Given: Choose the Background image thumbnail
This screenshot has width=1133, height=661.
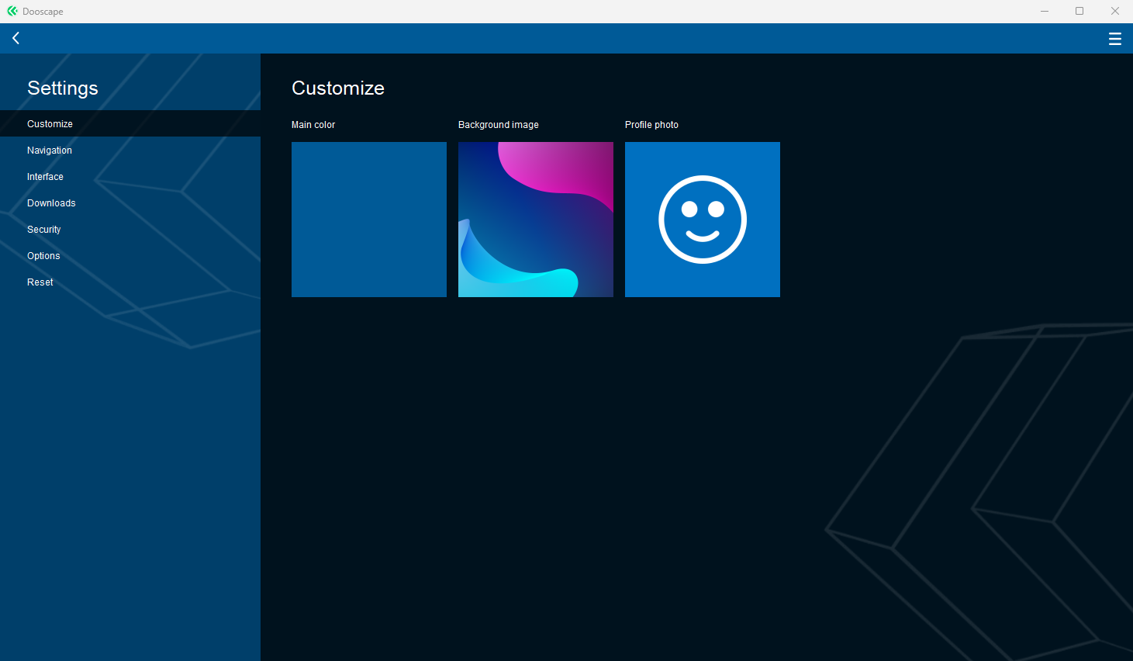Looking at the screenshot, I should click(535, 220).
